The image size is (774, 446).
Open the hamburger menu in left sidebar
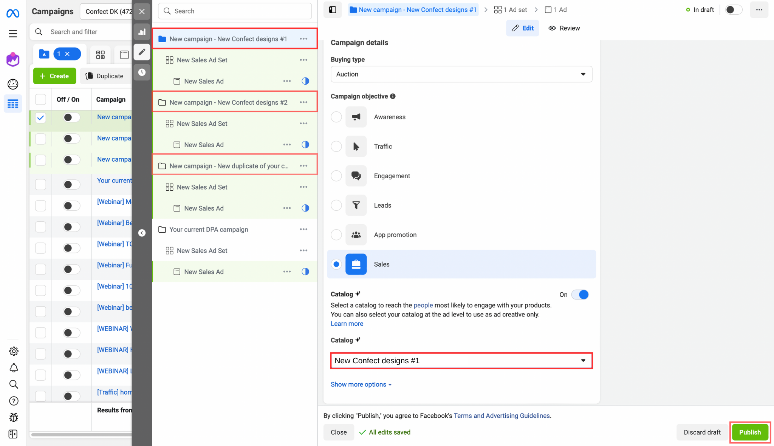pyautogui.click(x=13, y=34)
